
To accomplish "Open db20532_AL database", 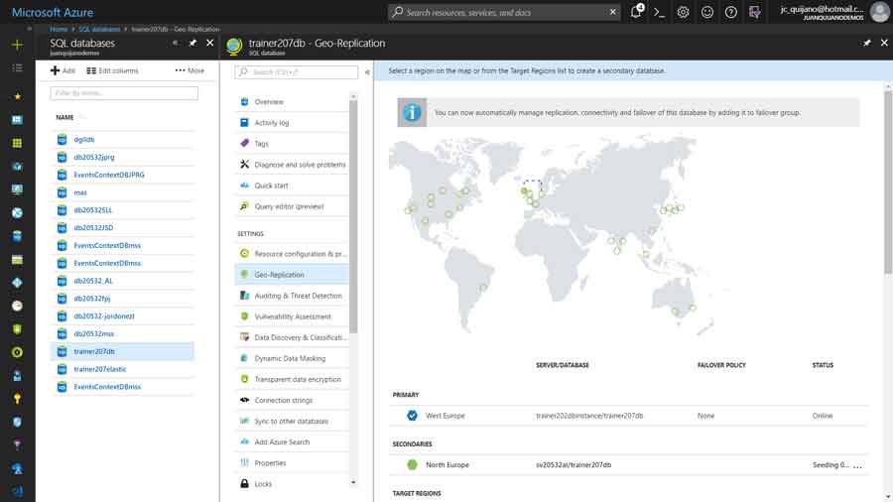I will (x=93, y=281).
